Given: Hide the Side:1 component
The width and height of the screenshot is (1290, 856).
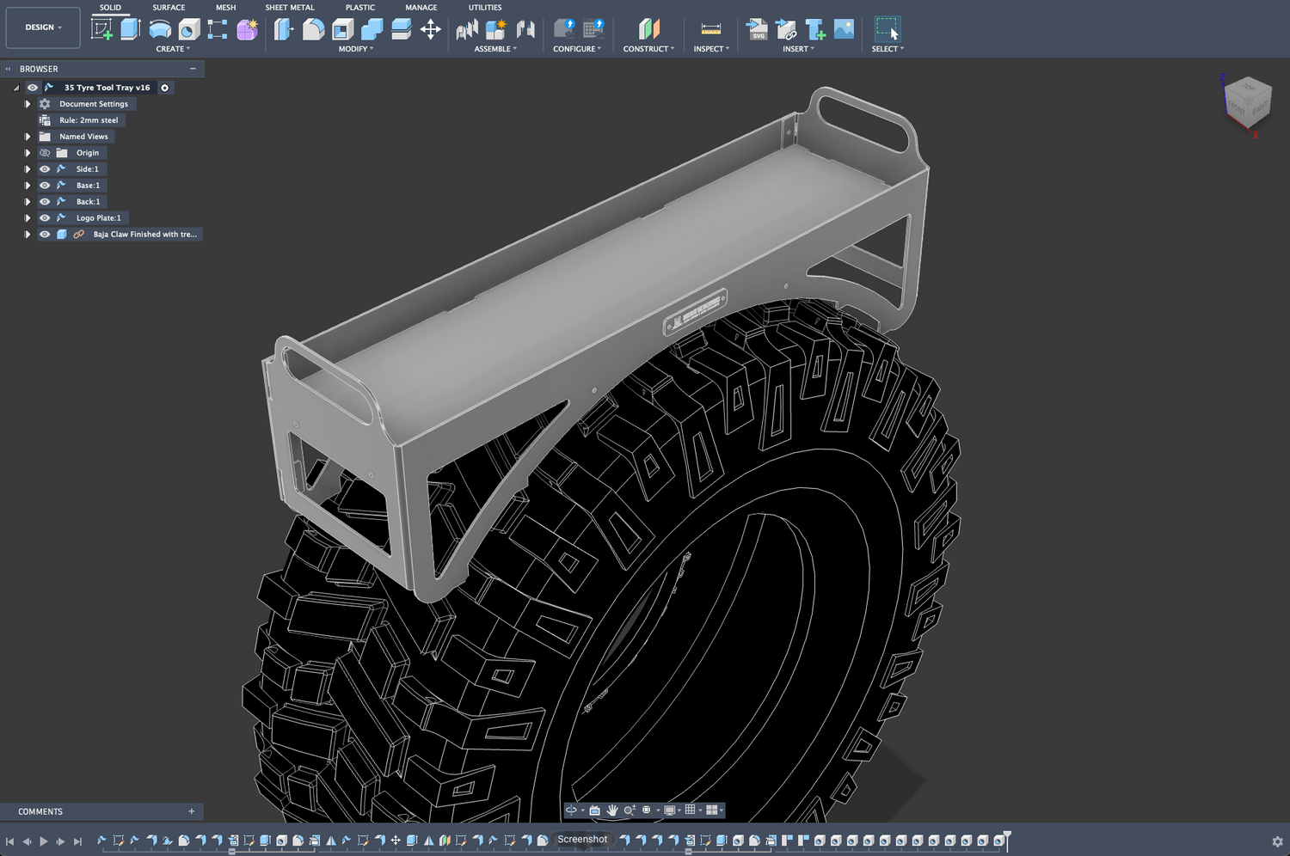Looking at the screenshot, I should coord(44,168).
